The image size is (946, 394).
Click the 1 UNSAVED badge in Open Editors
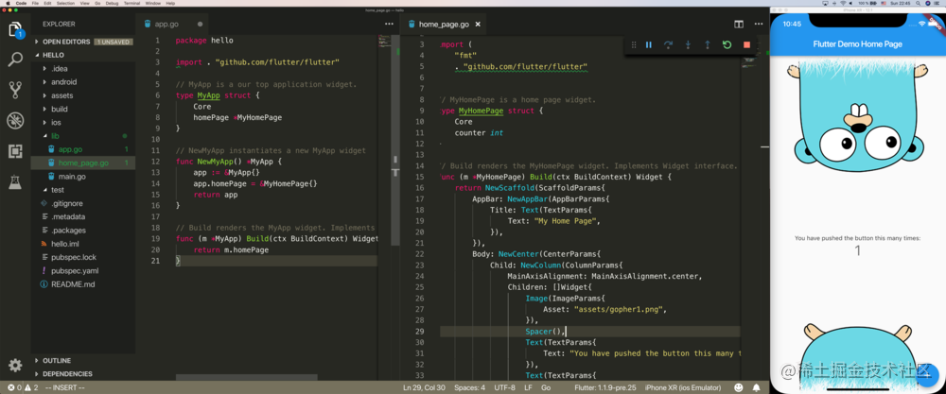coord(114,42)
